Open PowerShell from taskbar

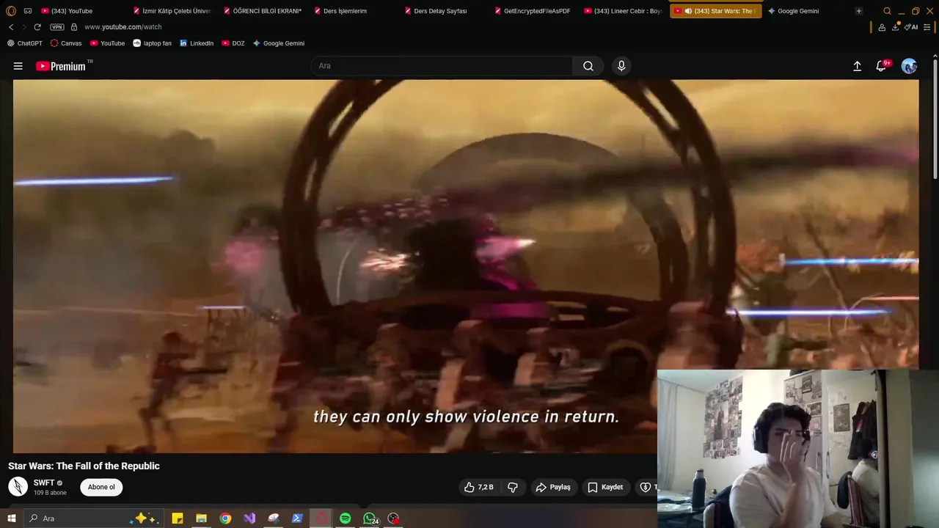tap(297, 518)
